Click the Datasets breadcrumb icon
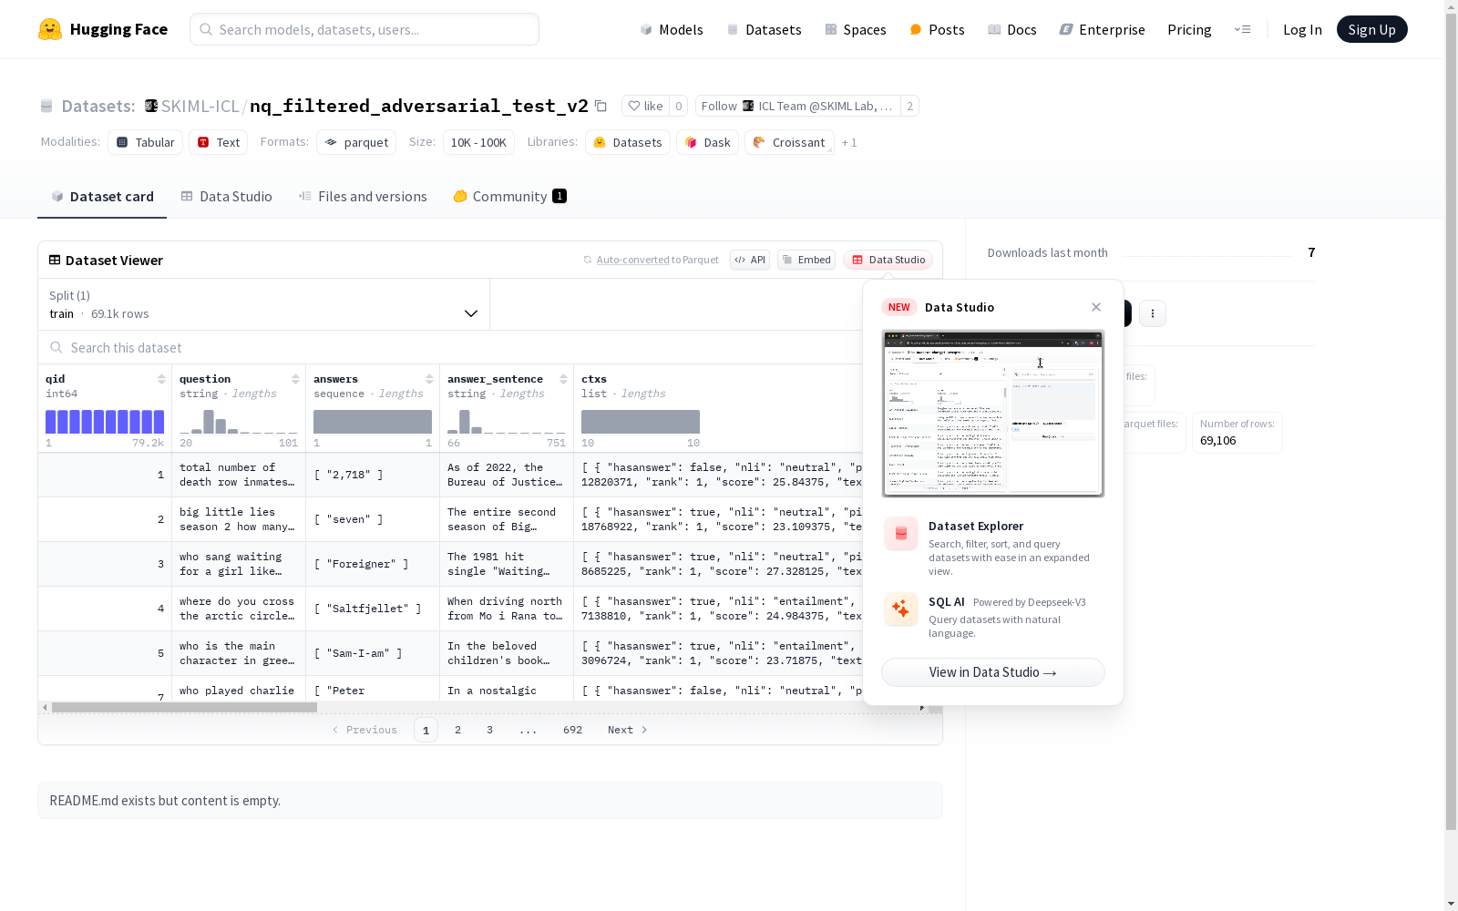The height and width of the screenshot is (911, 1458). [x=46, y=107]
